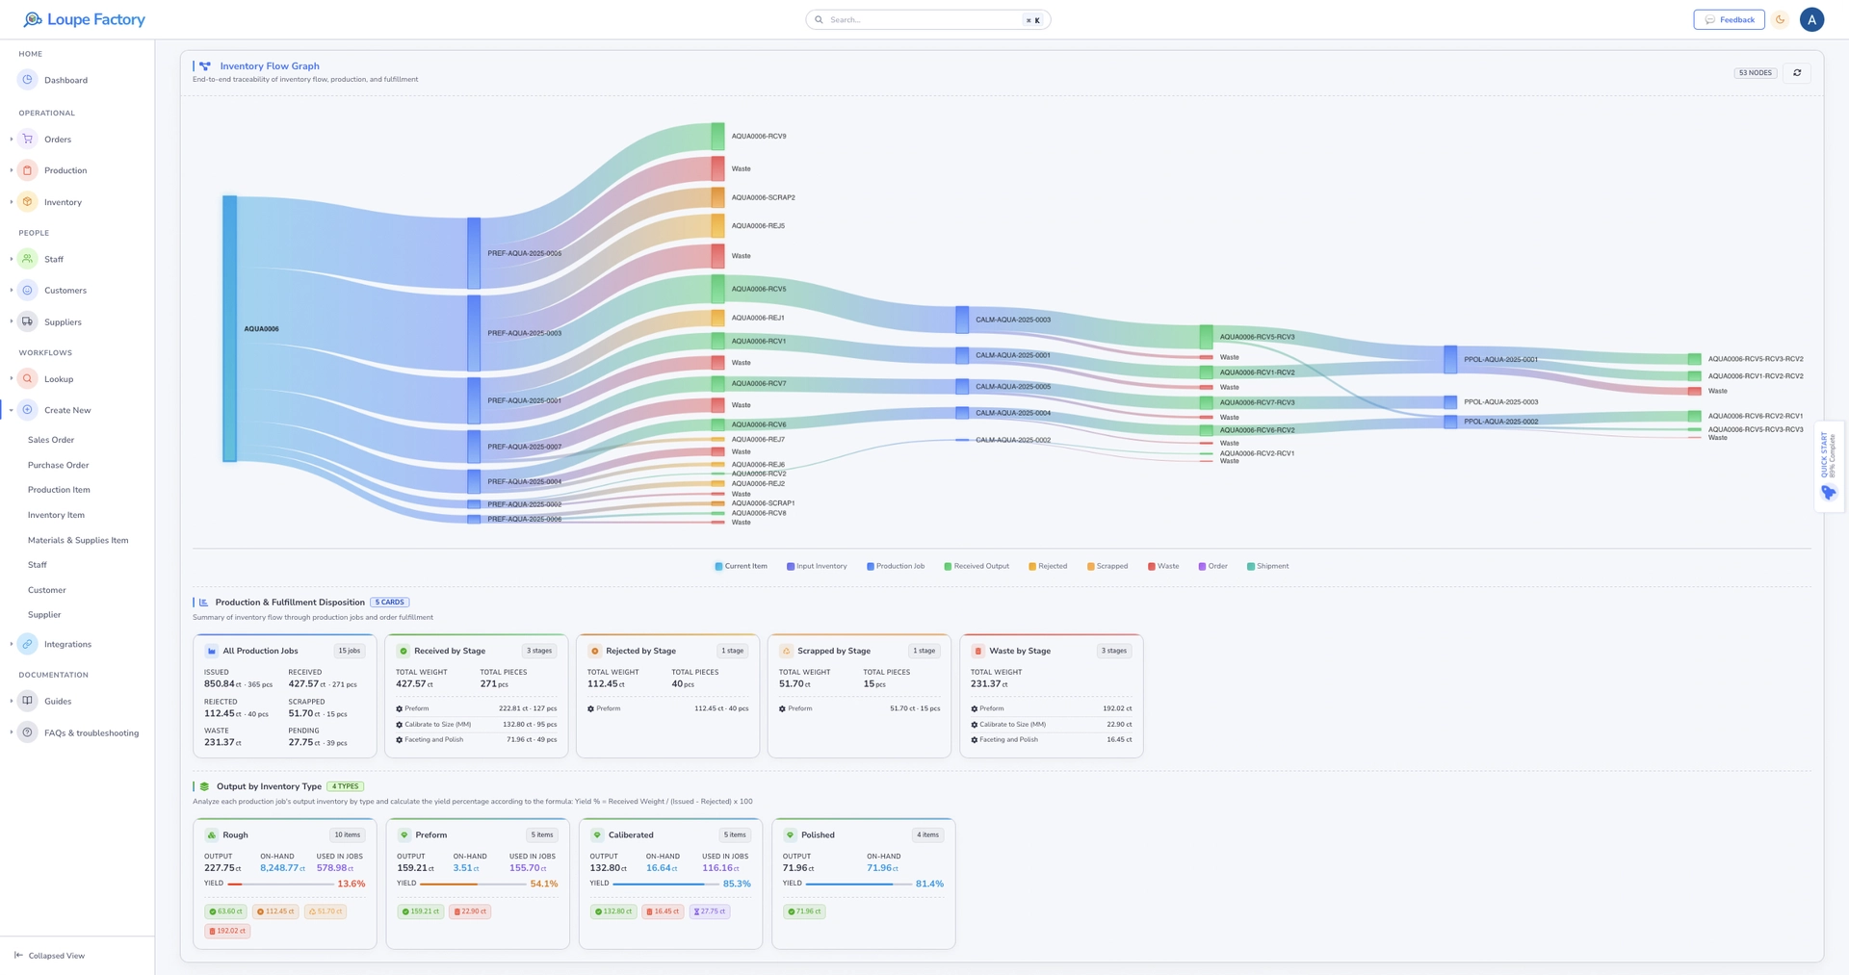Click the Staff people icon
1849x975 pixels.
(28, 259)
